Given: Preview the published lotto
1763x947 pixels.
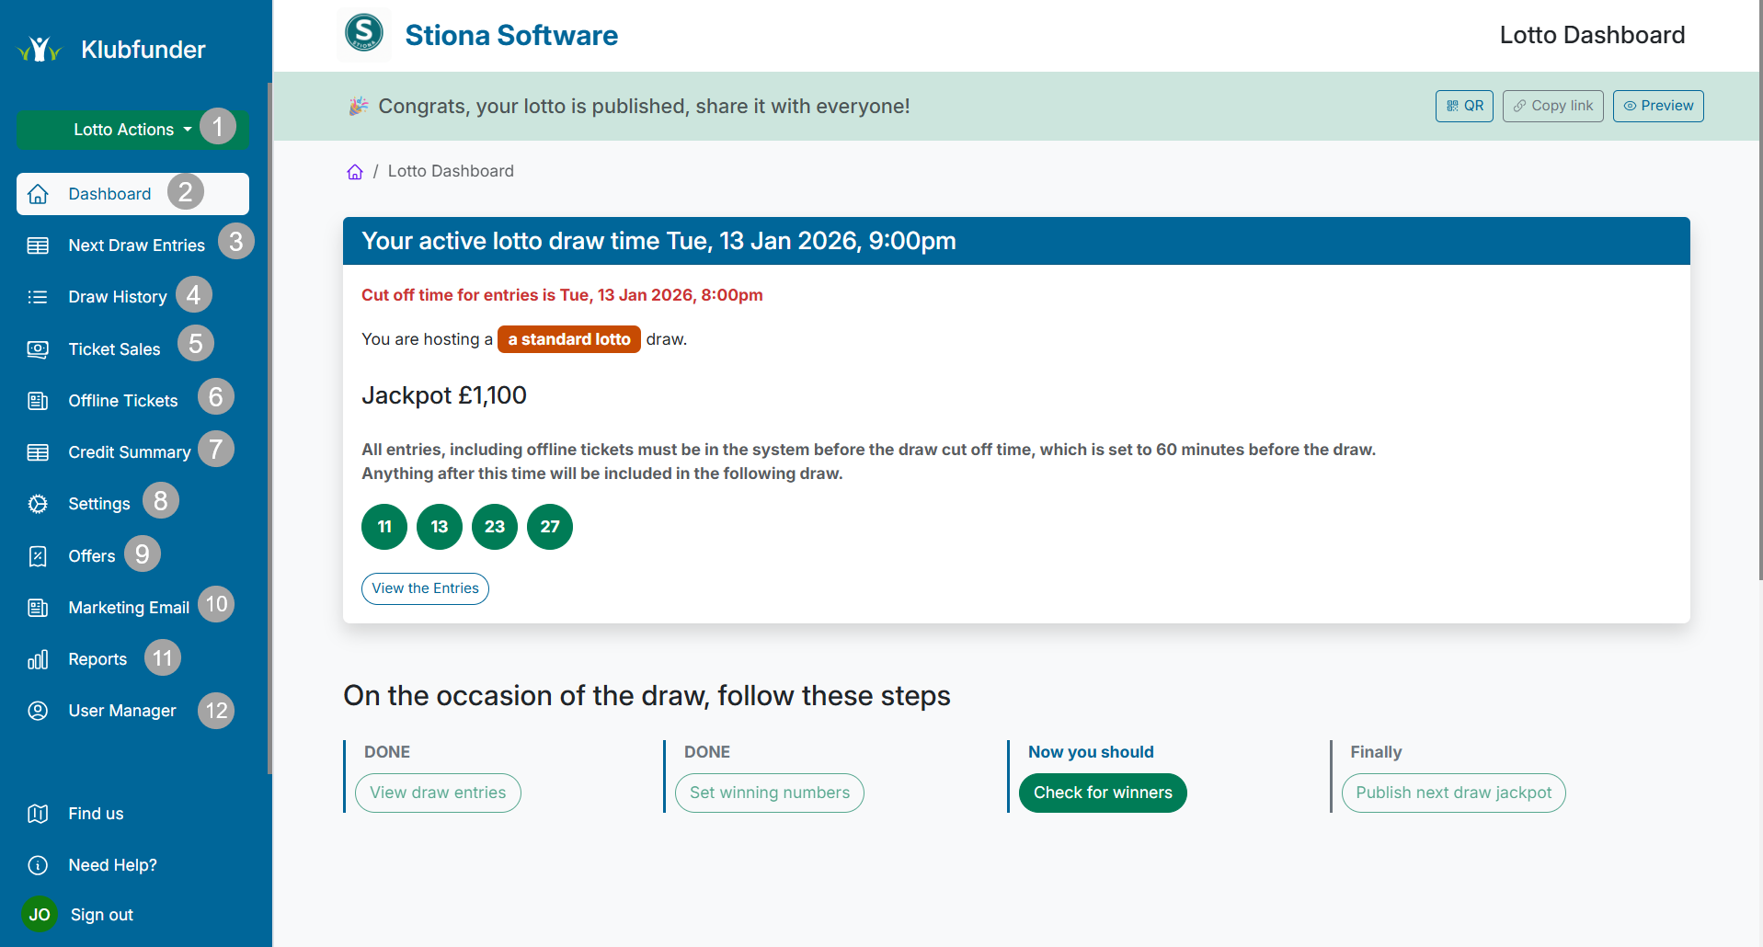Looking at the screenshot, I should click(1657, 106).
